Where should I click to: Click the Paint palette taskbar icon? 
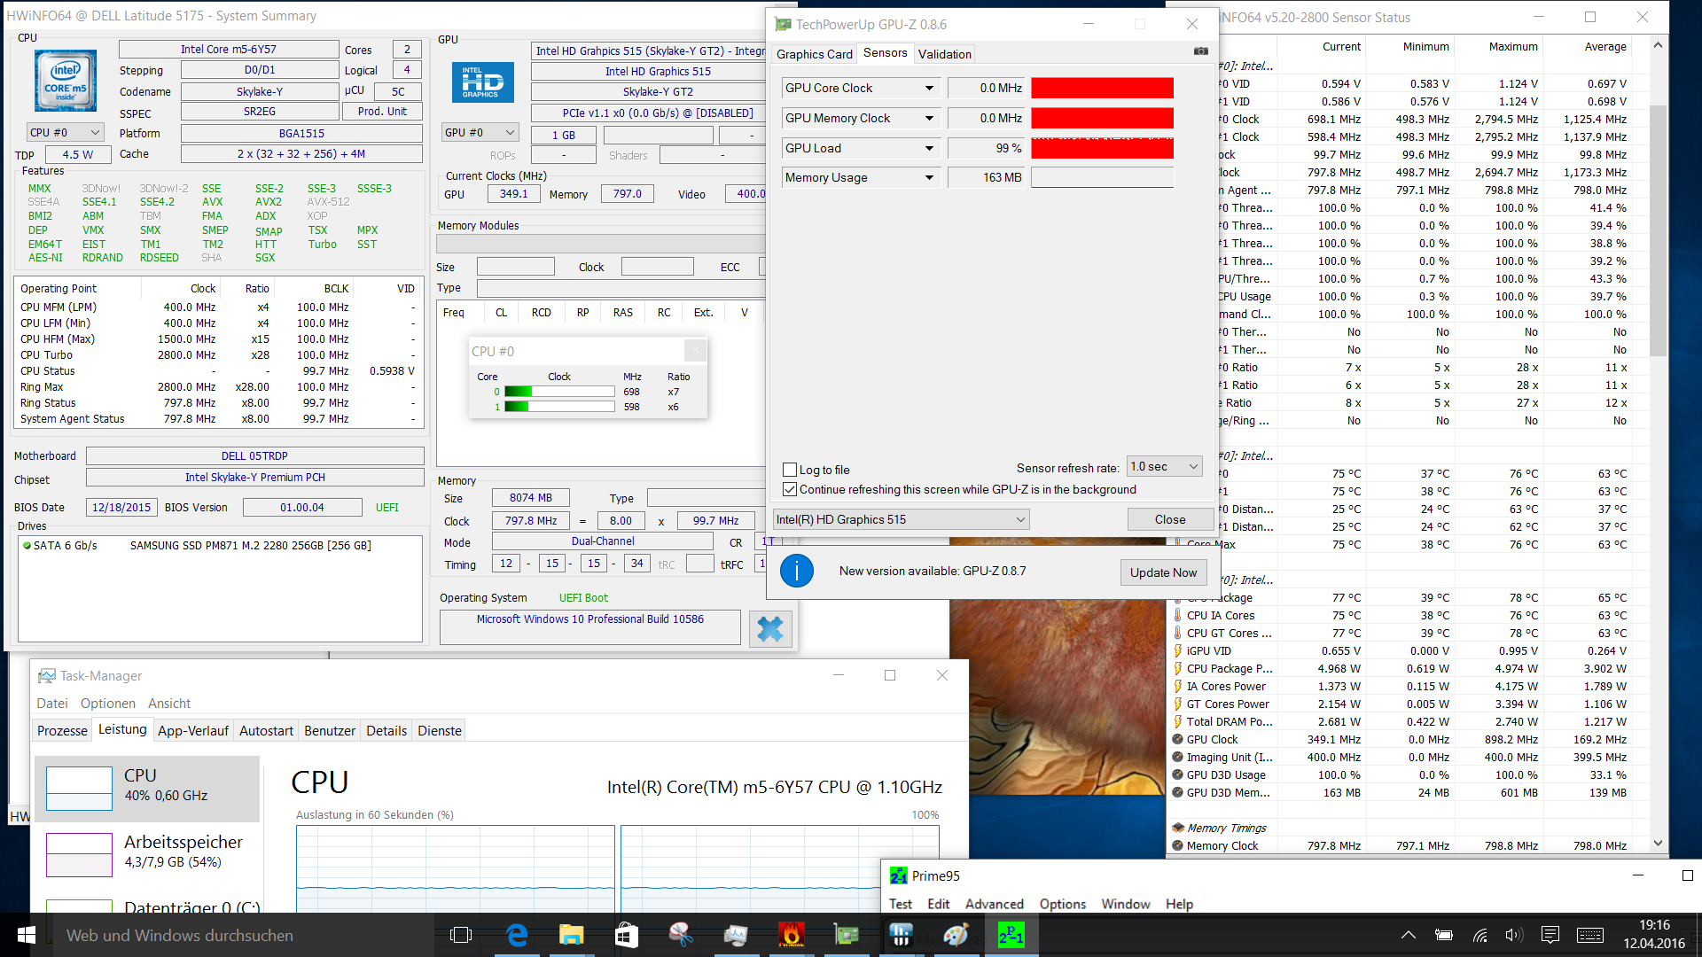[x=956, y=935]
